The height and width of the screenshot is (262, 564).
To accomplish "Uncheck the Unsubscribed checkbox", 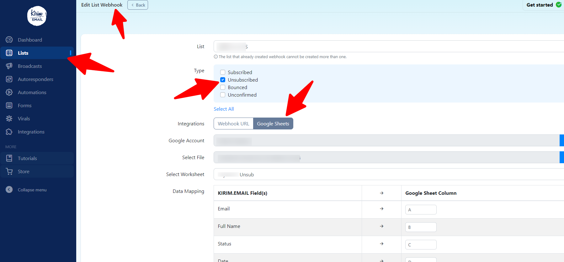I will click(223, 80).
